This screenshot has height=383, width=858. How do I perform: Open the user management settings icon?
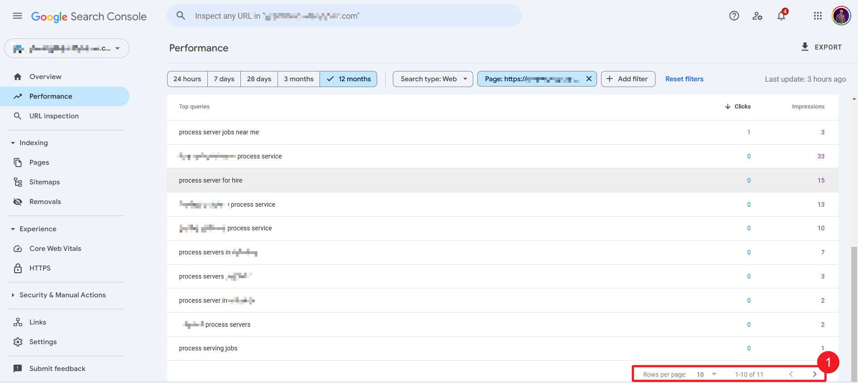757,16
